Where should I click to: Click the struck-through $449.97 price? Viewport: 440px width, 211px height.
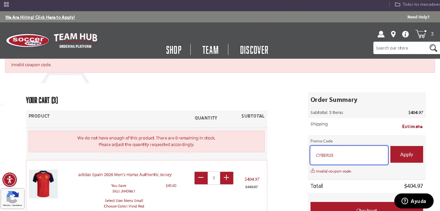point(251,187)
